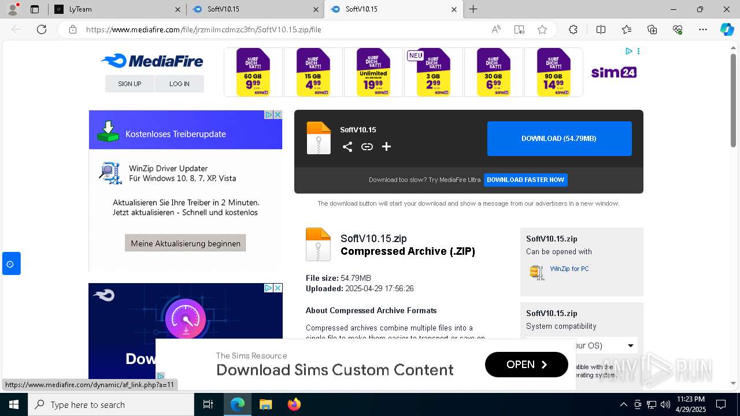Image resolution: width=740 pixels, height=416 pixels.
Task: Click DOWNLOAD FASTER NOW button
Action: click(526, 180)
